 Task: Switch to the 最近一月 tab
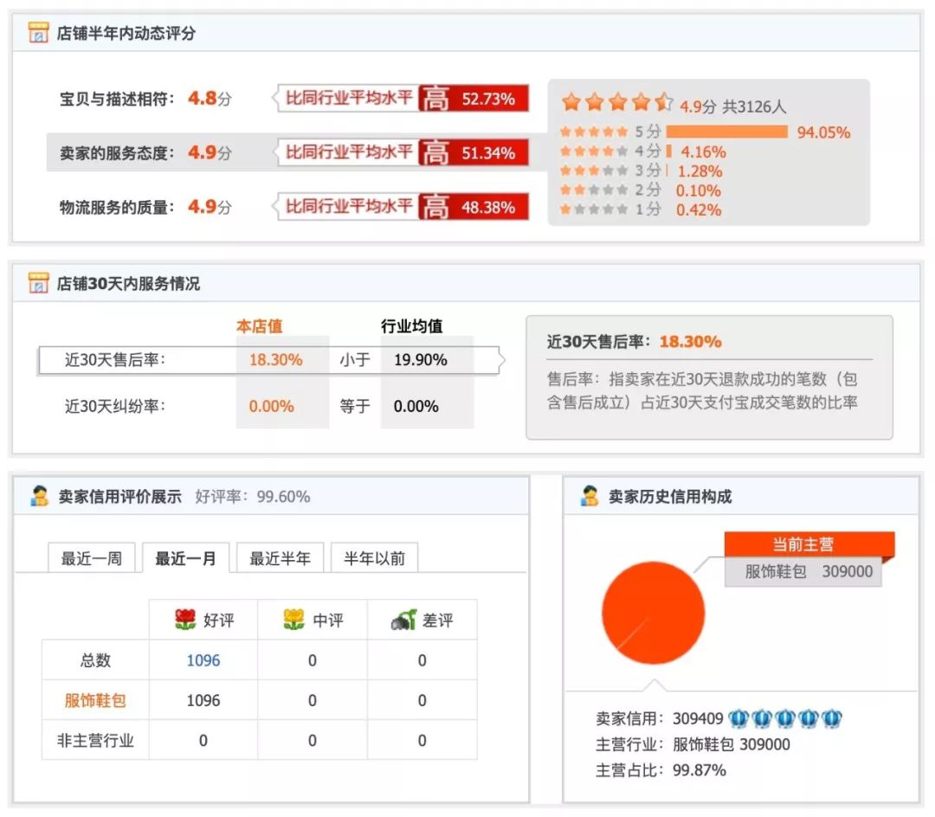(184, 559)
